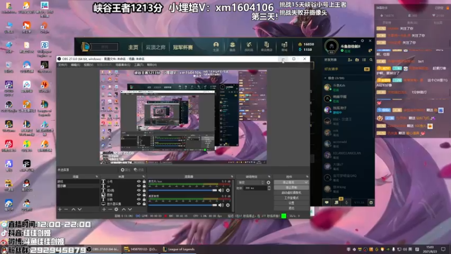The height and width of the screenshot is (254, 451).
Task: Open 好友请求 row in friends panel
Action: 347,69
